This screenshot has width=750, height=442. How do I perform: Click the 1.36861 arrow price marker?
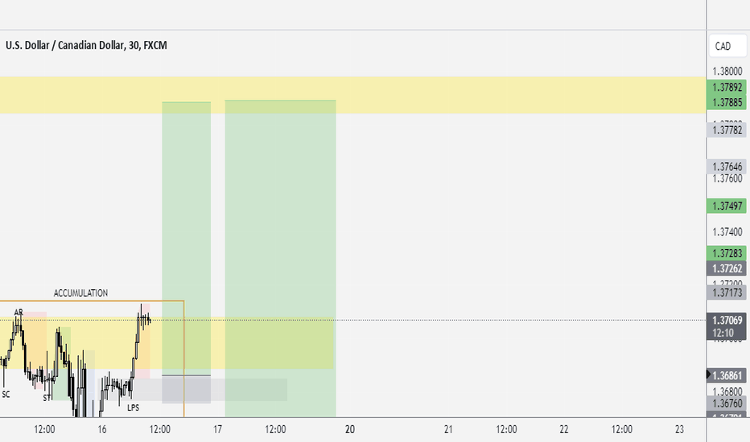tap(727, 375)
